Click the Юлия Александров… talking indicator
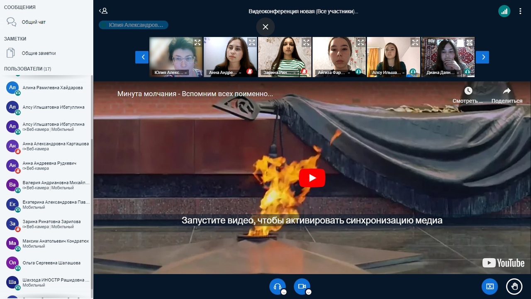 [134, 25]
